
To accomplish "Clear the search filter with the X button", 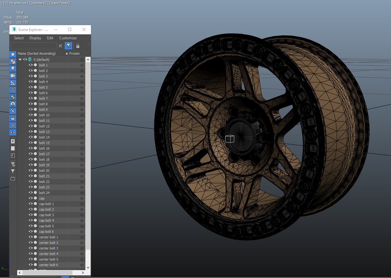I will (60, 46).
